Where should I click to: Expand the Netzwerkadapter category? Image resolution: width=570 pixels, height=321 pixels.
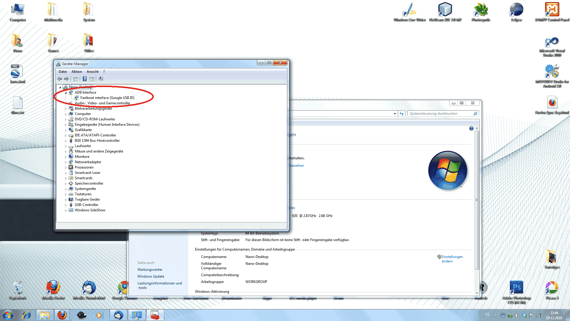[66, 162]
